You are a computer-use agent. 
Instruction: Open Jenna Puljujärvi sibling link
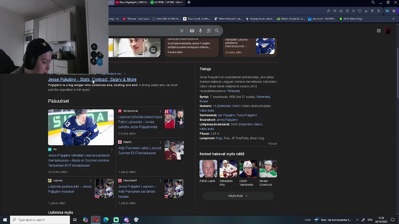pyautogui.click(x=227, y=120)
